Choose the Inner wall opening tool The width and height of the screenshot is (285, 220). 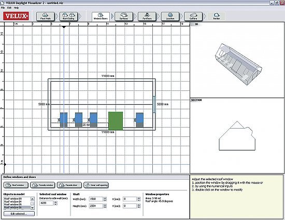coord(96,185)
